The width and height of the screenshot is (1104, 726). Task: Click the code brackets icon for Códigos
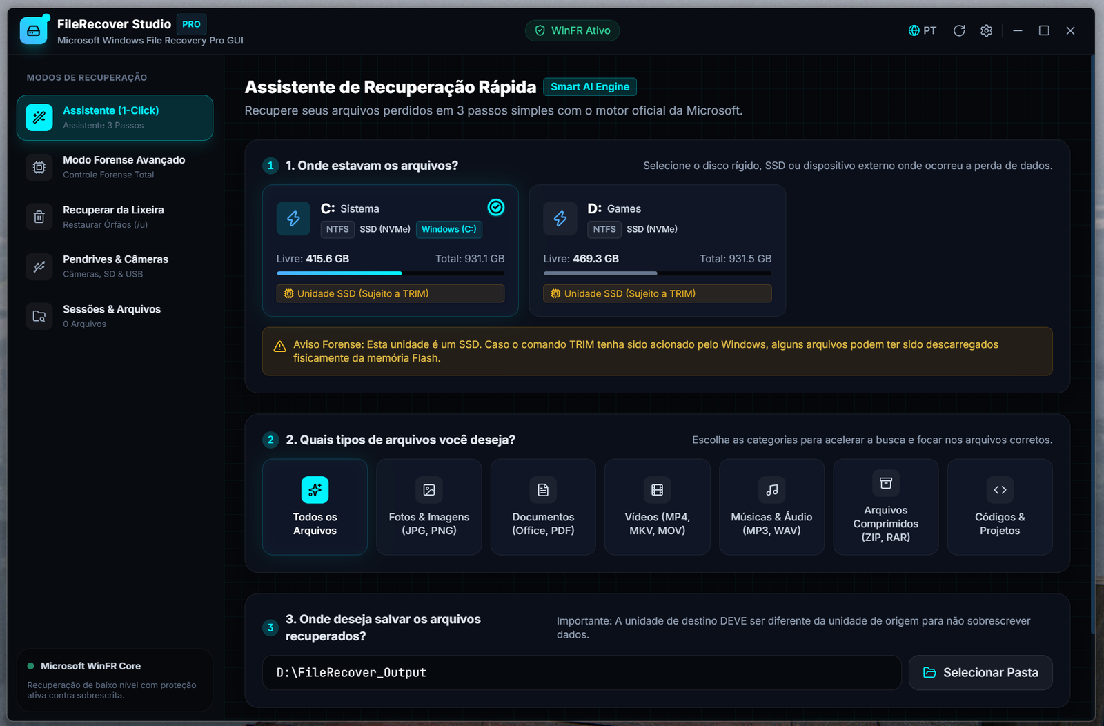(1000, 490)
